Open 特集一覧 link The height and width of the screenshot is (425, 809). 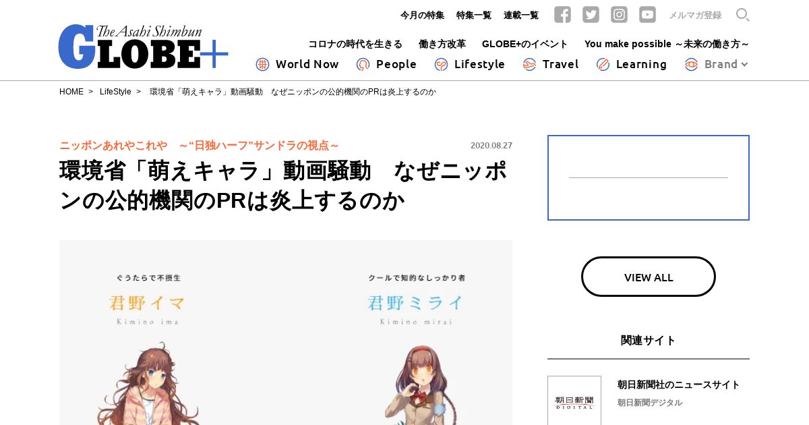474,15
